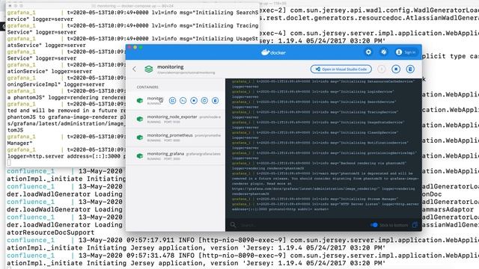The width and height of the screenshot is (479, 269).
Task: Click the Sign in button
Action: click(x=406, y=52)
